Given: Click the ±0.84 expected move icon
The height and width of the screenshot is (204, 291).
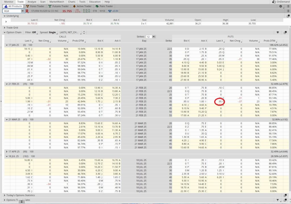Looking at the screenshot, I should click(x=113, y=11).
